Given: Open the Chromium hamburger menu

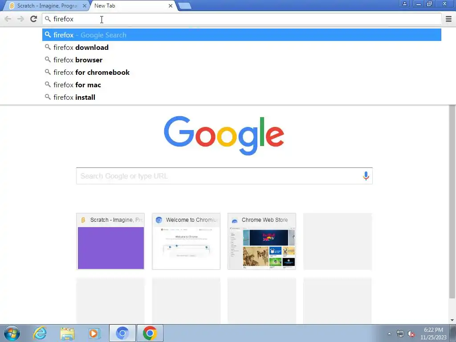Looking at the screenshot, I should point(448,19).
